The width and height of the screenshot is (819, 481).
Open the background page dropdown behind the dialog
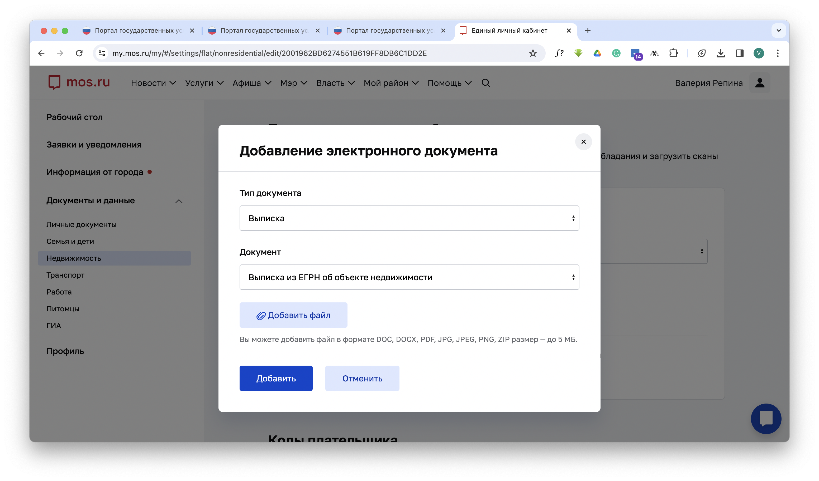point(654,251)
